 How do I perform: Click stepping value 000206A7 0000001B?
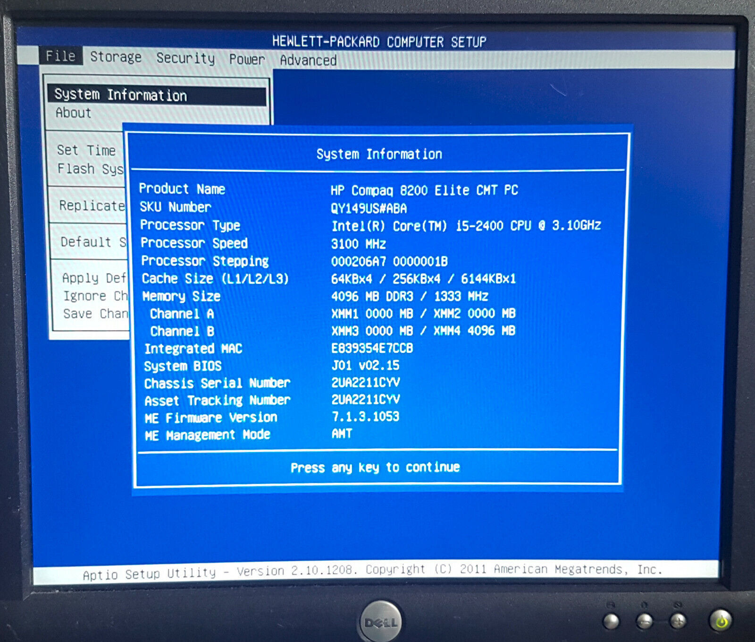(x=389, y=262)
